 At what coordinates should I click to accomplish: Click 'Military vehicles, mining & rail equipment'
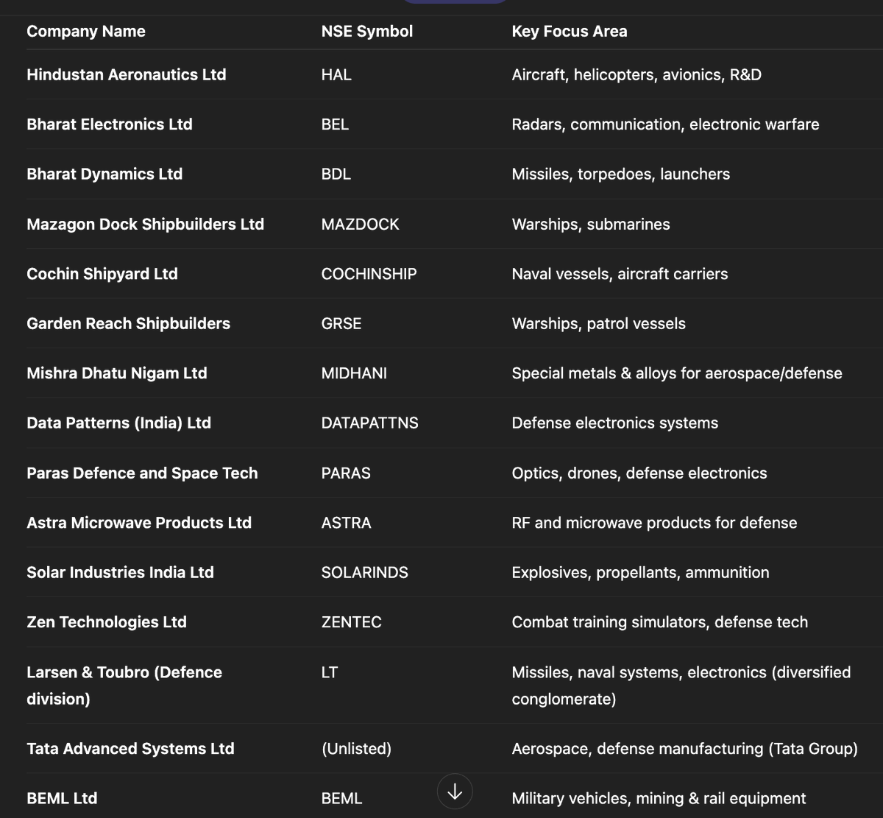pos(659,799)
